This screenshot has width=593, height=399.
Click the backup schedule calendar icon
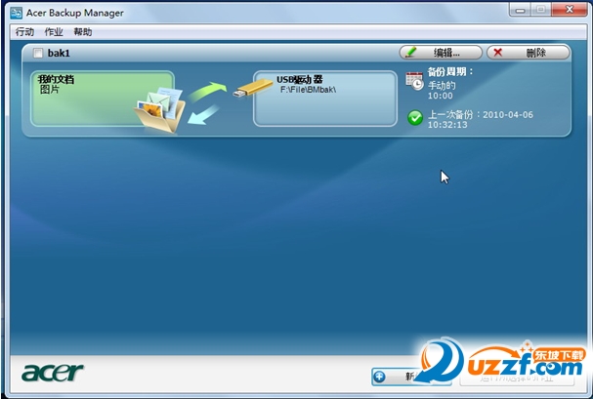(414, 81)
